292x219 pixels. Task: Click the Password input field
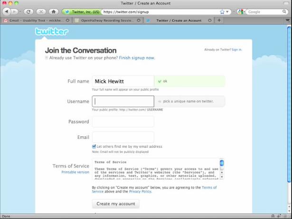tap(123, 122)
